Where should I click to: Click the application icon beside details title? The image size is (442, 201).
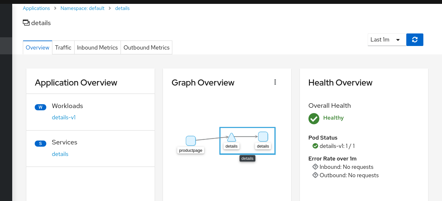pyautogui.click(x=26, y=23)
